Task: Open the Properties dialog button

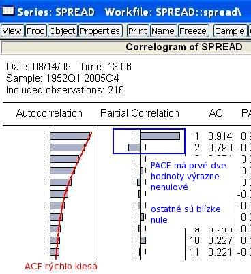Action: (x=100, y=31)
